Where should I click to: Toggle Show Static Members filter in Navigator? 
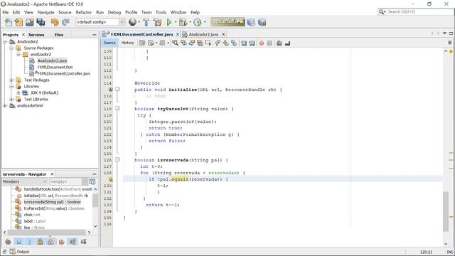click(30, 242)
